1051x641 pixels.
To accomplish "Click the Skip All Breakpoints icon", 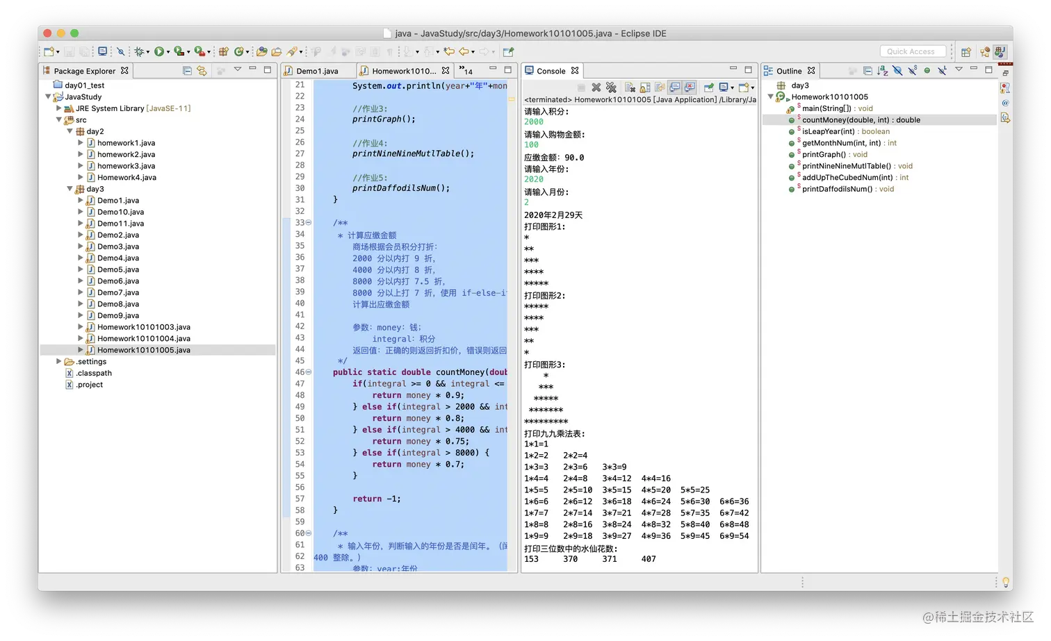I will click(x=121, y=51).
